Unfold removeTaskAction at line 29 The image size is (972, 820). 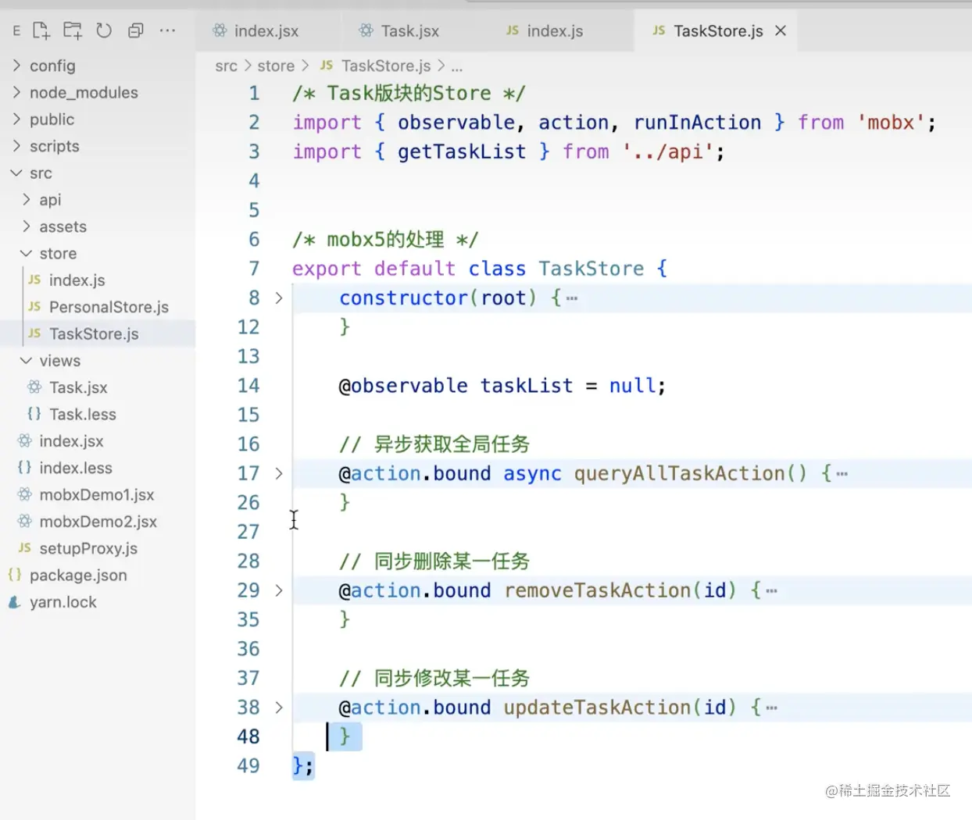click(x=279, y=590)
